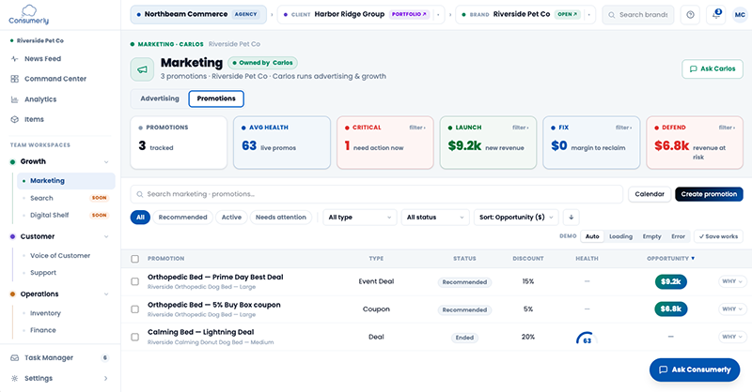This screenshot has width=752, height=392.
Task: Filter by the Launch $9.2k card
Action: (488, 143)
